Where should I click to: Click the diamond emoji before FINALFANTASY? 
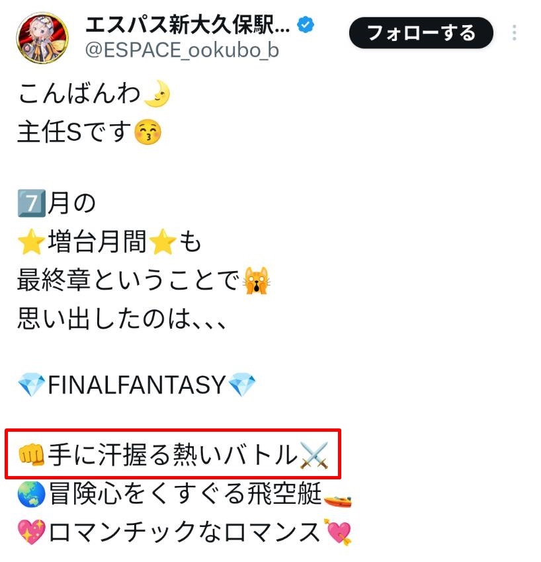coord(32,385)
